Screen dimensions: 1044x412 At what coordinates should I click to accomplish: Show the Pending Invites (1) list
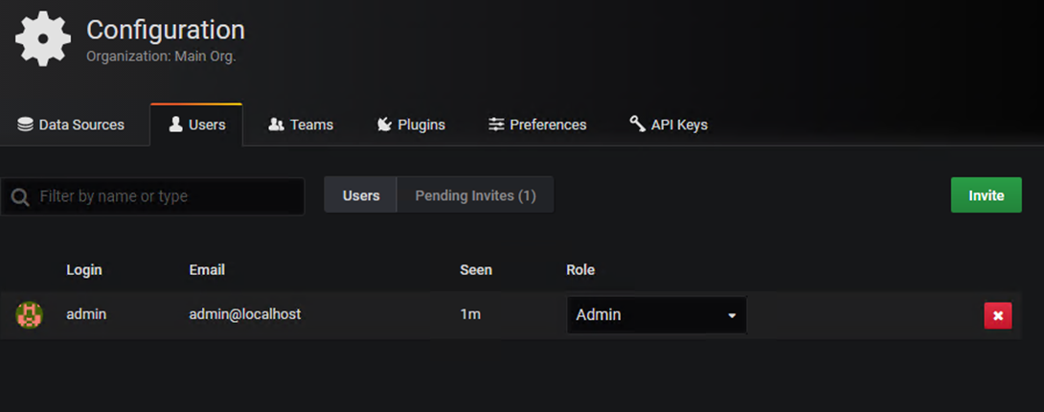[x=475, y=195]
